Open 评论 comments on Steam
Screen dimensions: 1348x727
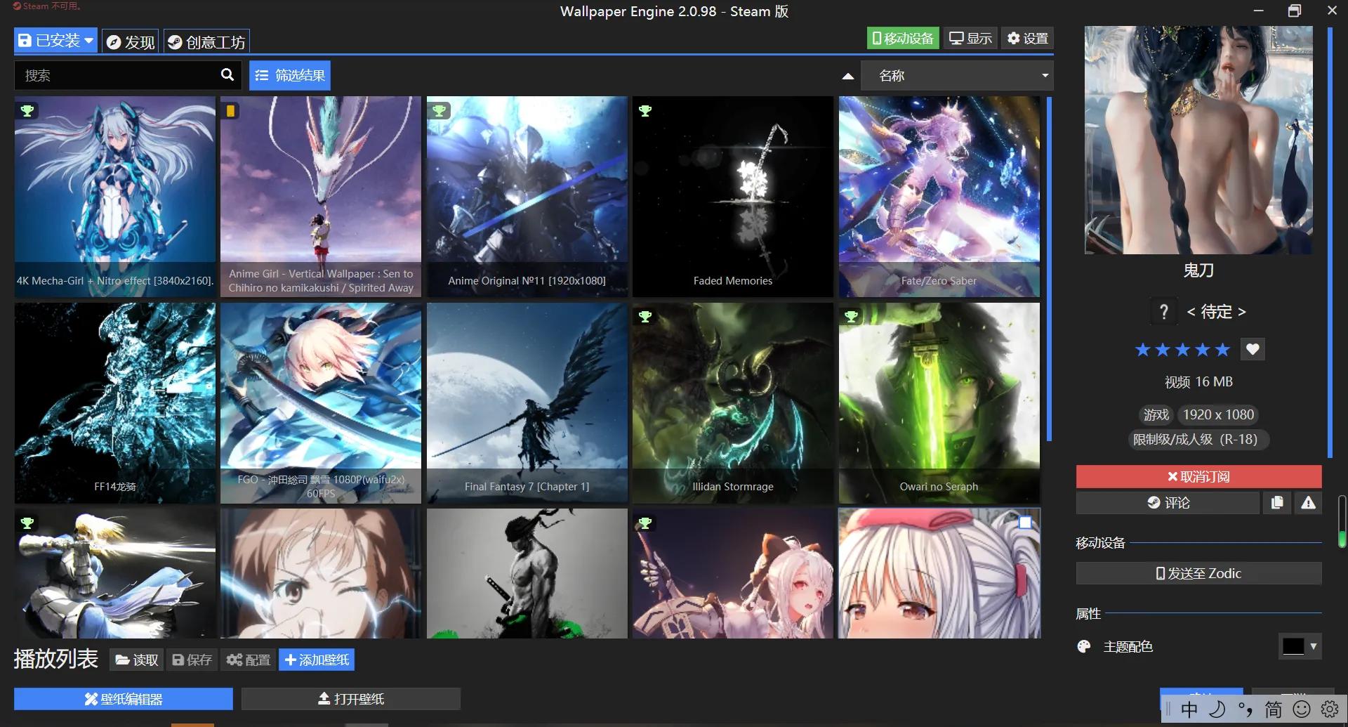coord(1168,503)
